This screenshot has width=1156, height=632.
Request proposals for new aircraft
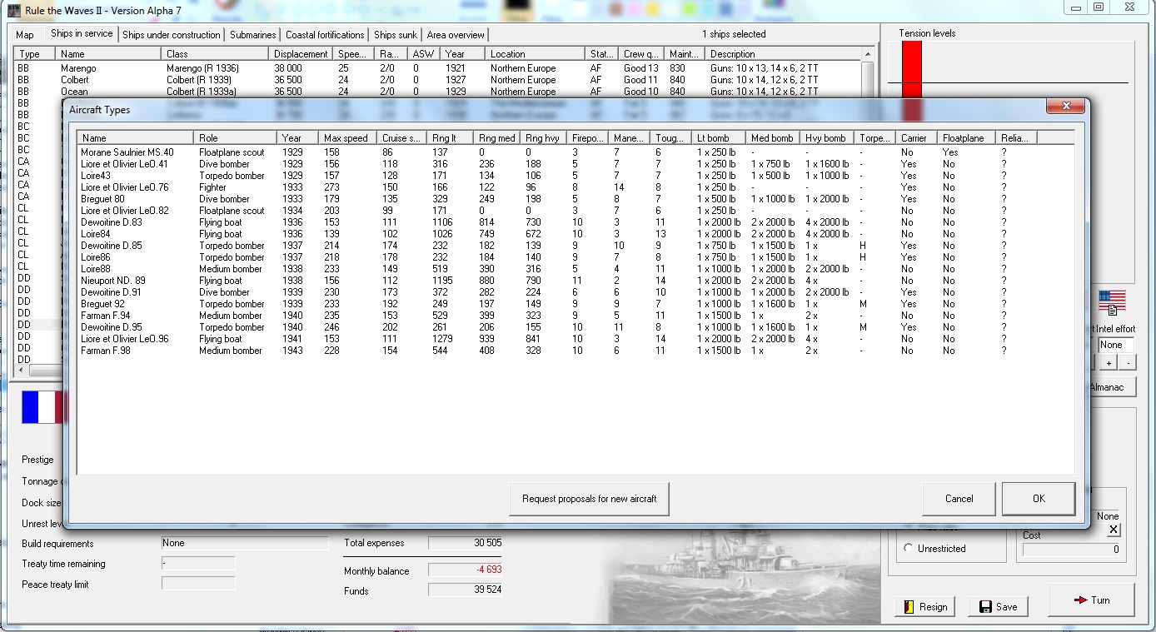pyautogui.click(x=589, y=499)
